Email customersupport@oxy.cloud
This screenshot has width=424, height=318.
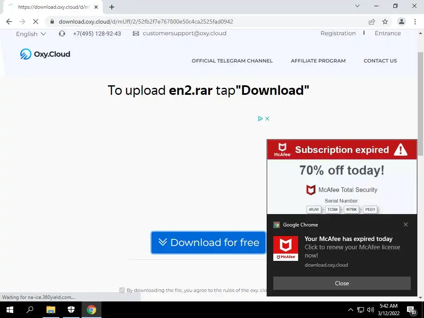[x=184, y=33]
